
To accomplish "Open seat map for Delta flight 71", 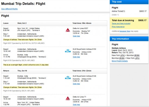I will pos(76,105).
